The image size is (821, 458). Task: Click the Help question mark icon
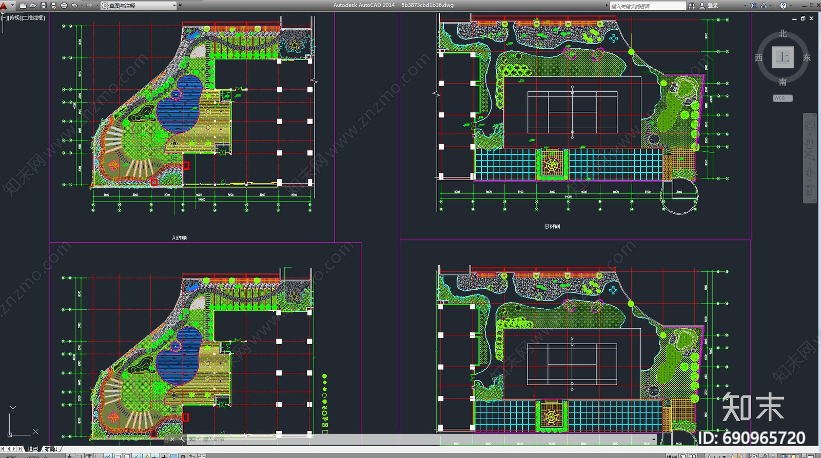point(783,5)
